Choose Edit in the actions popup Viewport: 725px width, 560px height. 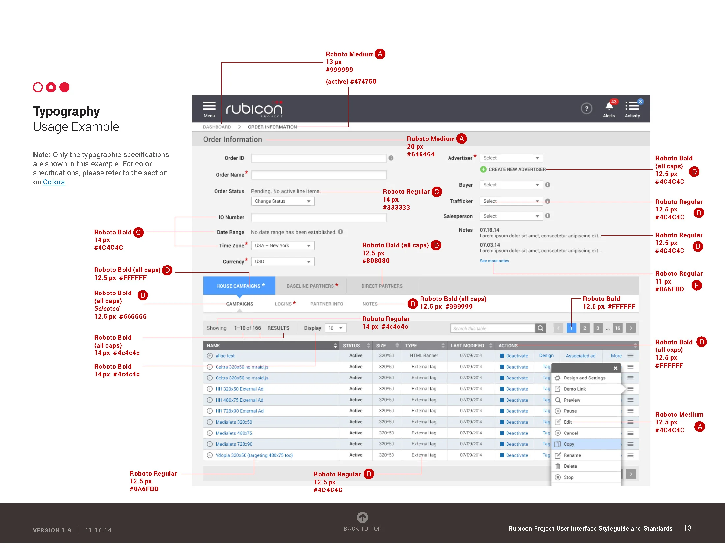coord(586,422)
